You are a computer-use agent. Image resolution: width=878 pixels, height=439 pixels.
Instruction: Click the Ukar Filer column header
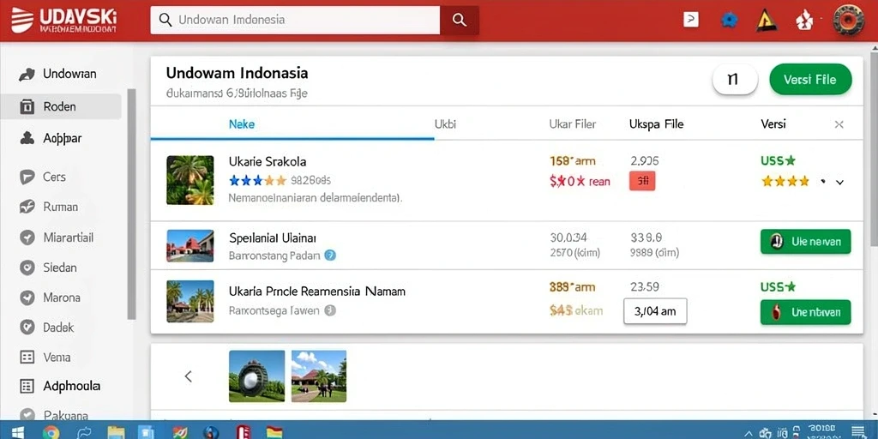[x=572, y=124]
